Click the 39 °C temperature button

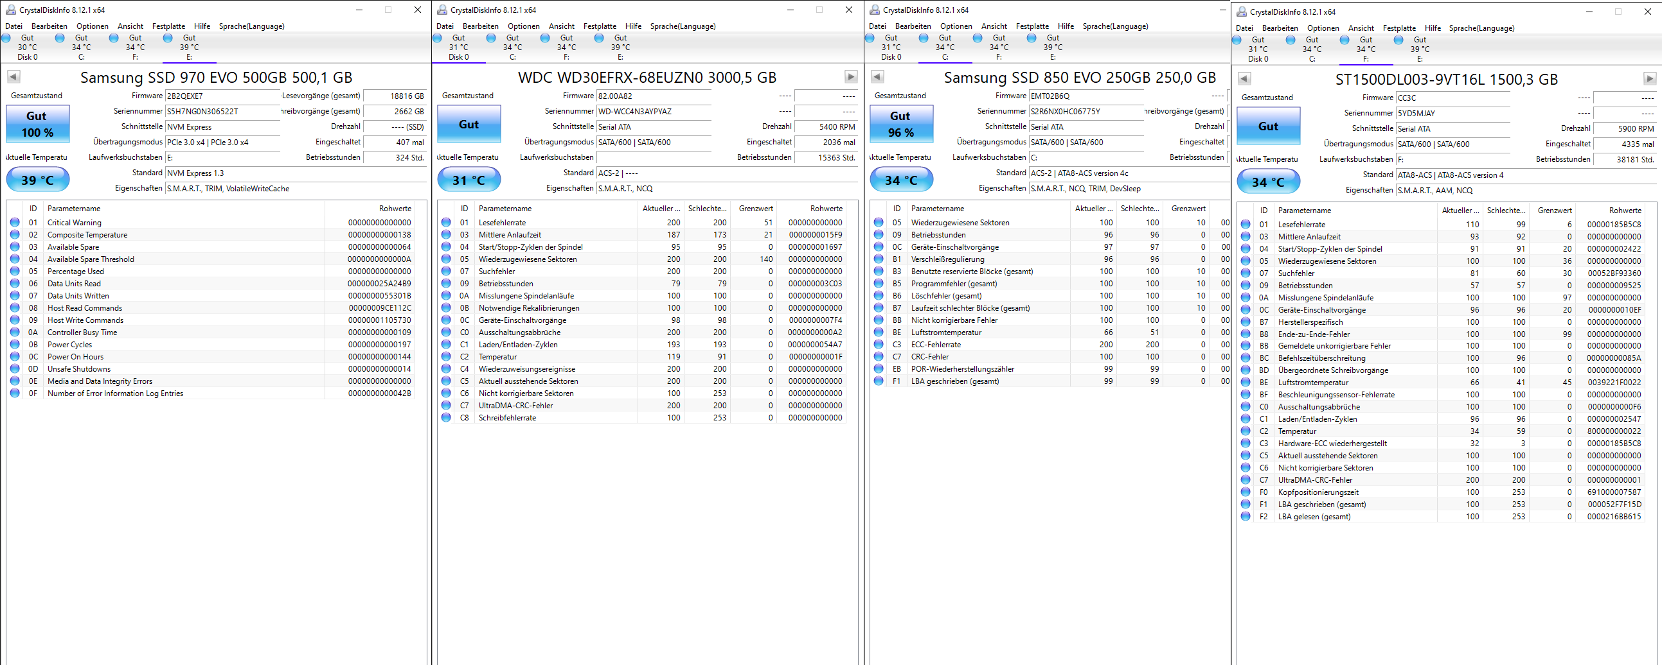coord(37,180)
